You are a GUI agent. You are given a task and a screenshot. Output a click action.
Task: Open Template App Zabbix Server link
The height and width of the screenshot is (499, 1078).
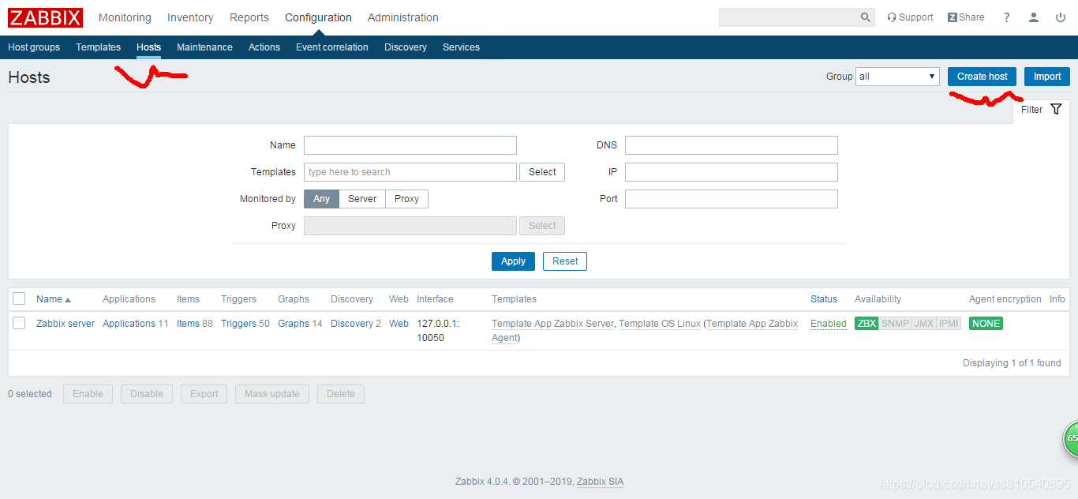(552, 324)
